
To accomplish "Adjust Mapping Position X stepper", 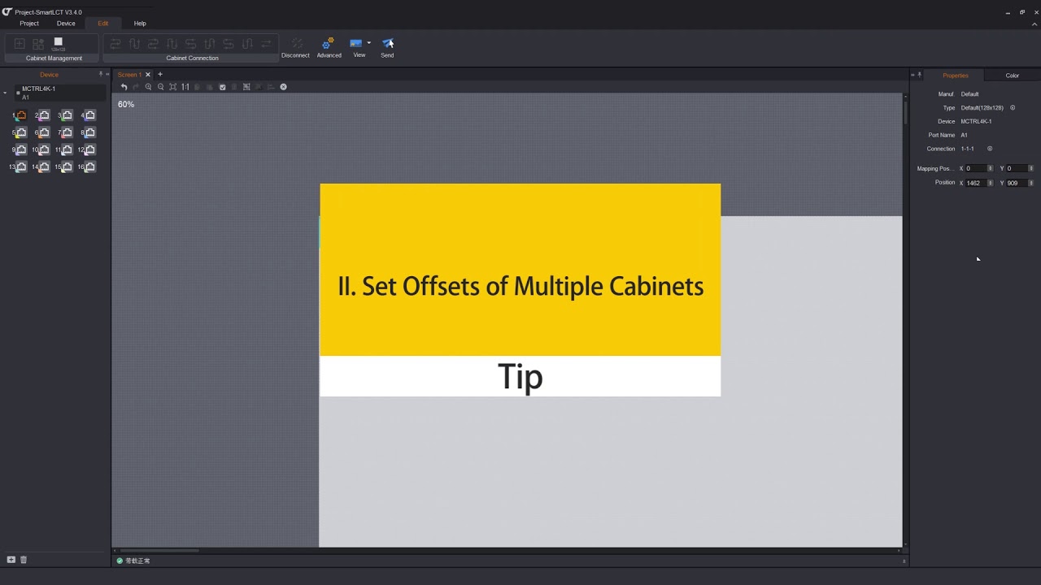I will click(990, 168).
